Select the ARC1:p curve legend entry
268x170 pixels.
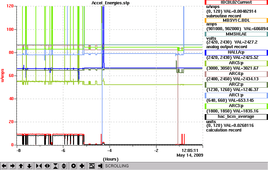236,95
